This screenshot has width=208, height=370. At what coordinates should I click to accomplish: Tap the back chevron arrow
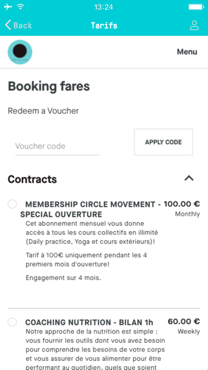(x=8, y=25)
